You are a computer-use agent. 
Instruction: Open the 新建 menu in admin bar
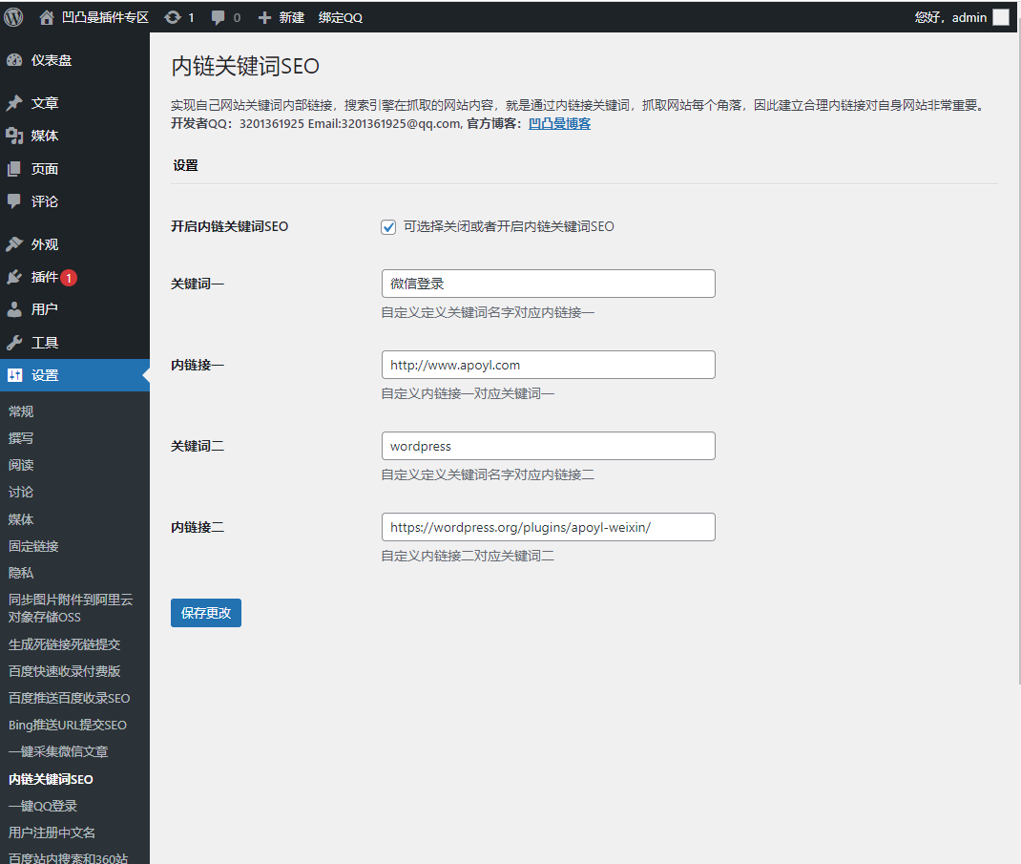click(x=292, y=17)
